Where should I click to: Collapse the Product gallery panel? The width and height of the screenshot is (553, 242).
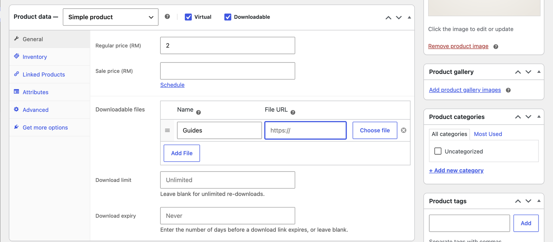click(x=539, y=72)
